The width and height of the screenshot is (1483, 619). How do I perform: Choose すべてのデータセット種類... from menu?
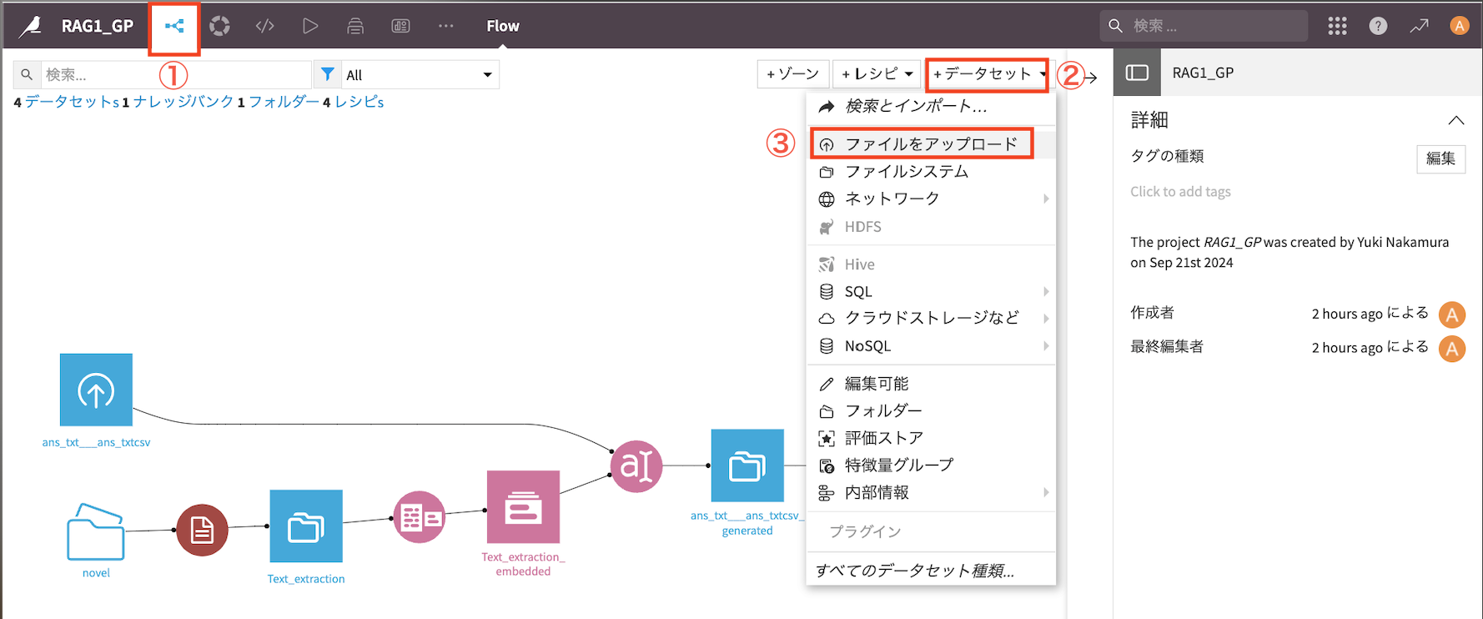pyautogui.click(x=932, y=571)
